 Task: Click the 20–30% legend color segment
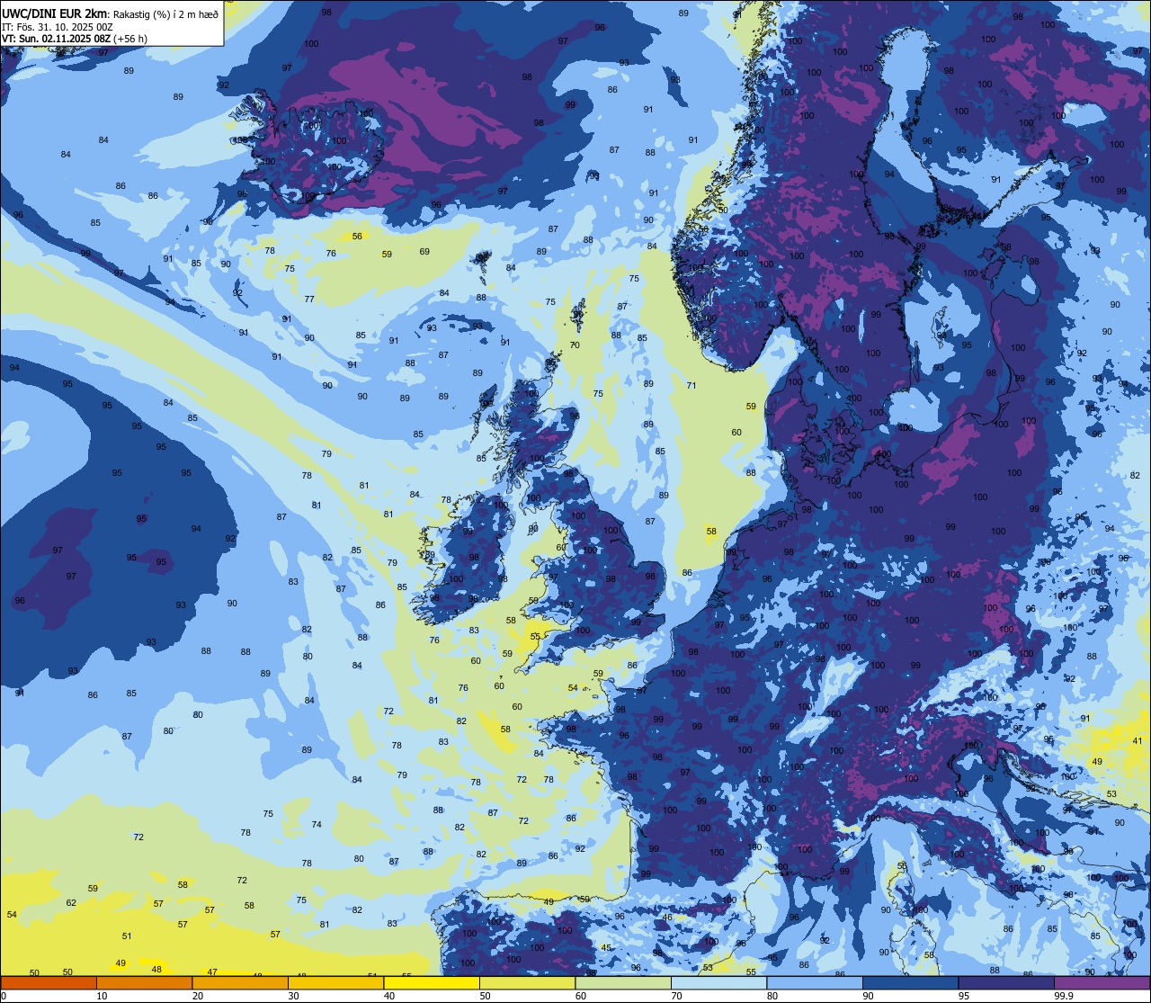click(240, 982)
